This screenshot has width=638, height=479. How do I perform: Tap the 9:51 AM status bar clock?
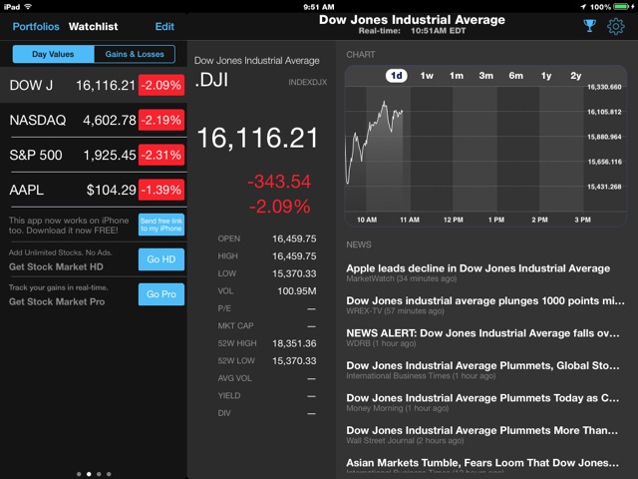(x=319, y=7)
